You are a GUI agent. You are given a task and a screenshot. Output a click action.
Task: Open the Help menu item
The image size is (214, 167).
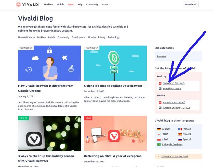80,5
